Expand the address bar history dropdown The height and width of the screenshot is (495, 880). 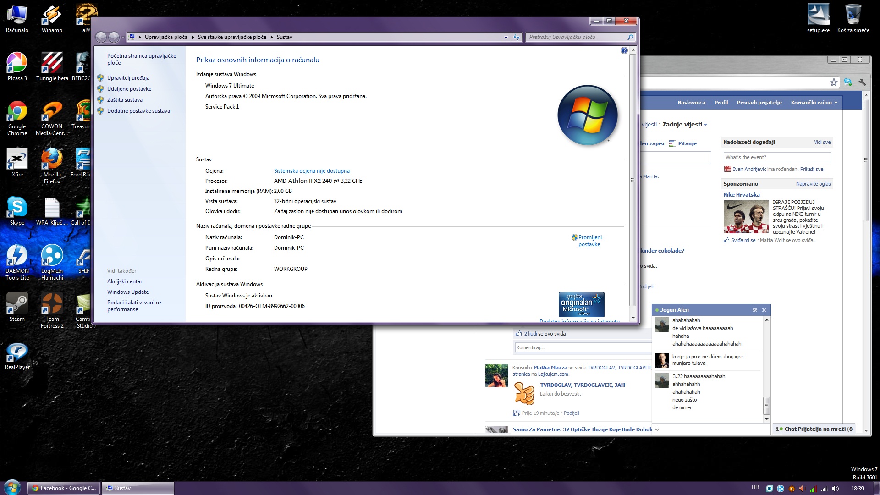pos(506,37)
